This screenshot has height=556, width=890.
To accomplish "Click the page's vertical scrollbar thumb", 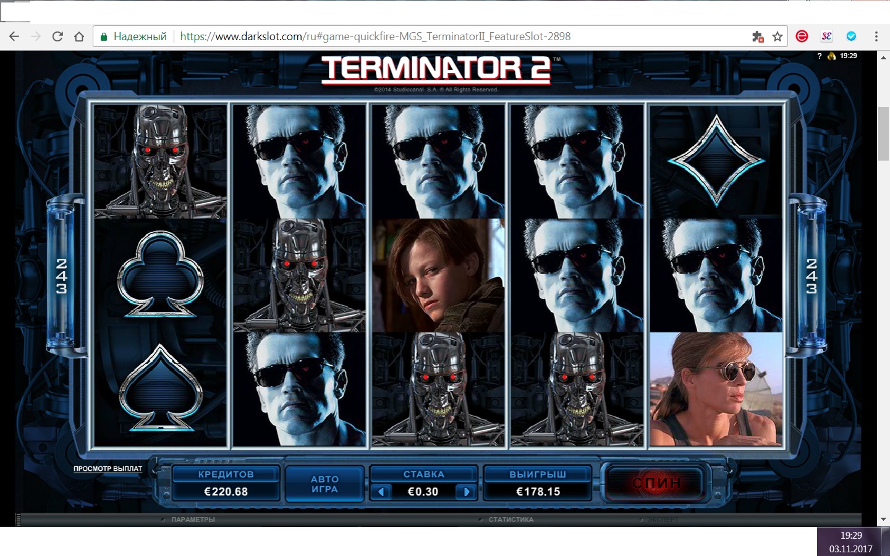I will (884, 134).
